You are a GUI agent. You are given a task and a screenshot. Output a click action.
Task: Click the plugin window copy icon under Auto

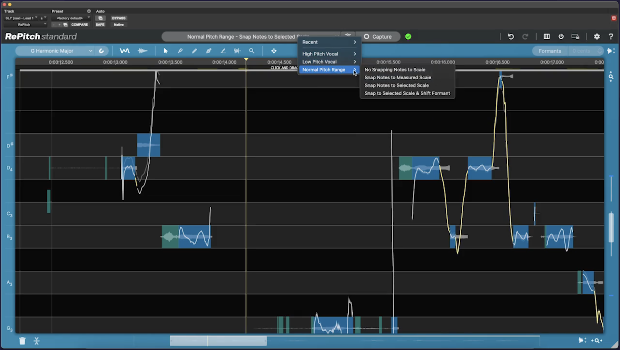[x=100, y=18]
